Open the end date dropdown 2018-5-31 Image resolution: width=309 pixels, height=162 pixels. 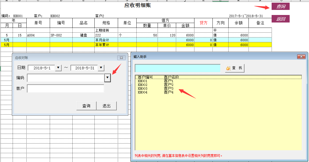(x=101, y=68)
